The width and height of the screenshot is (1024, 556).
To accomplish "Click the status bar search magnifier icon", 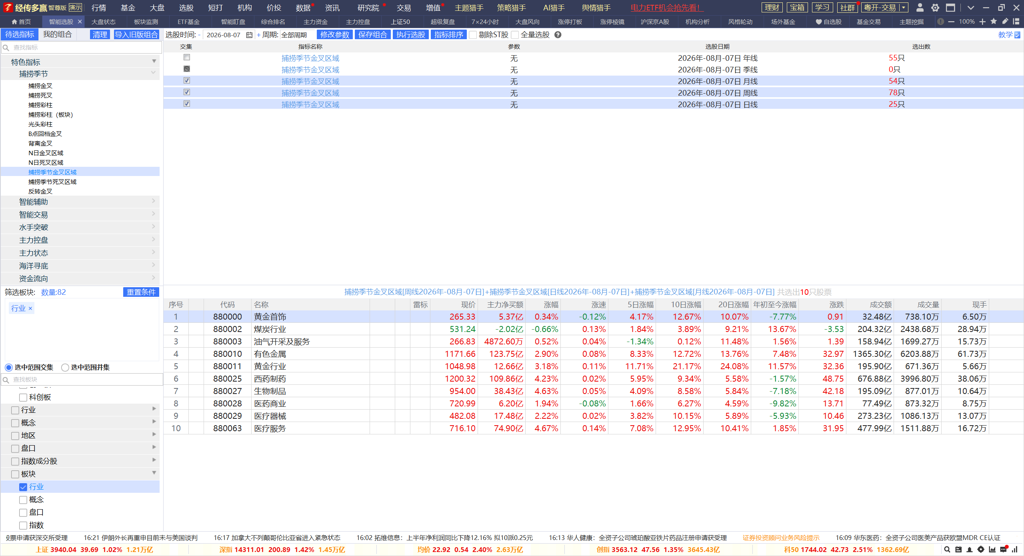I will pyautogui.click(x=947, y=550).
